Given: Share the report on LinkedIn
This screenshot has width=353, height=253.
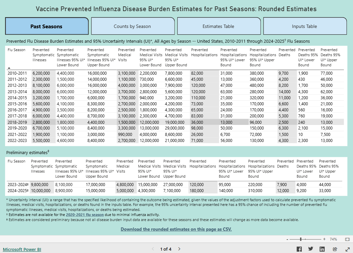Looking at the screenshot, I should (322, 249).
